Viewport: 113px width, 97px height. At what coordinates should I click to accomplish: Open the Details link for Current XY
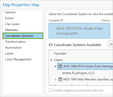pos(106,20)
